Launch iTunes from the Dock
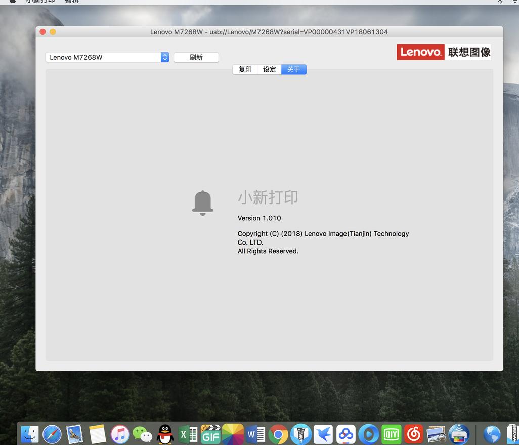Image resolution: width=519 pixels, height=445 pixels. coord(120,434)
